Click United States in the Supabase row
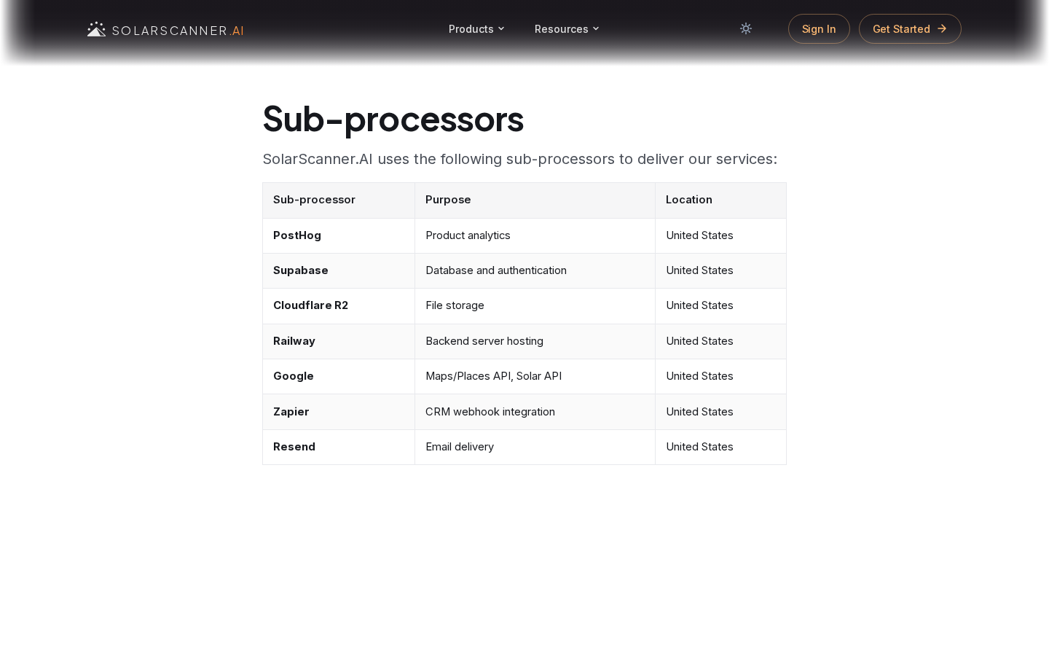This screenshot has width=1049, height=656. pos(721,271)
